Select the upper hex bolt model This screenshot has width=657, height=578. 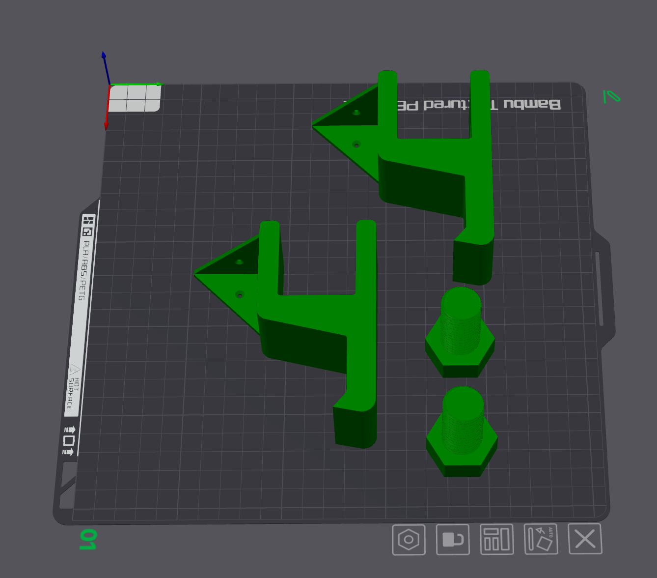(x=460, y=333)
